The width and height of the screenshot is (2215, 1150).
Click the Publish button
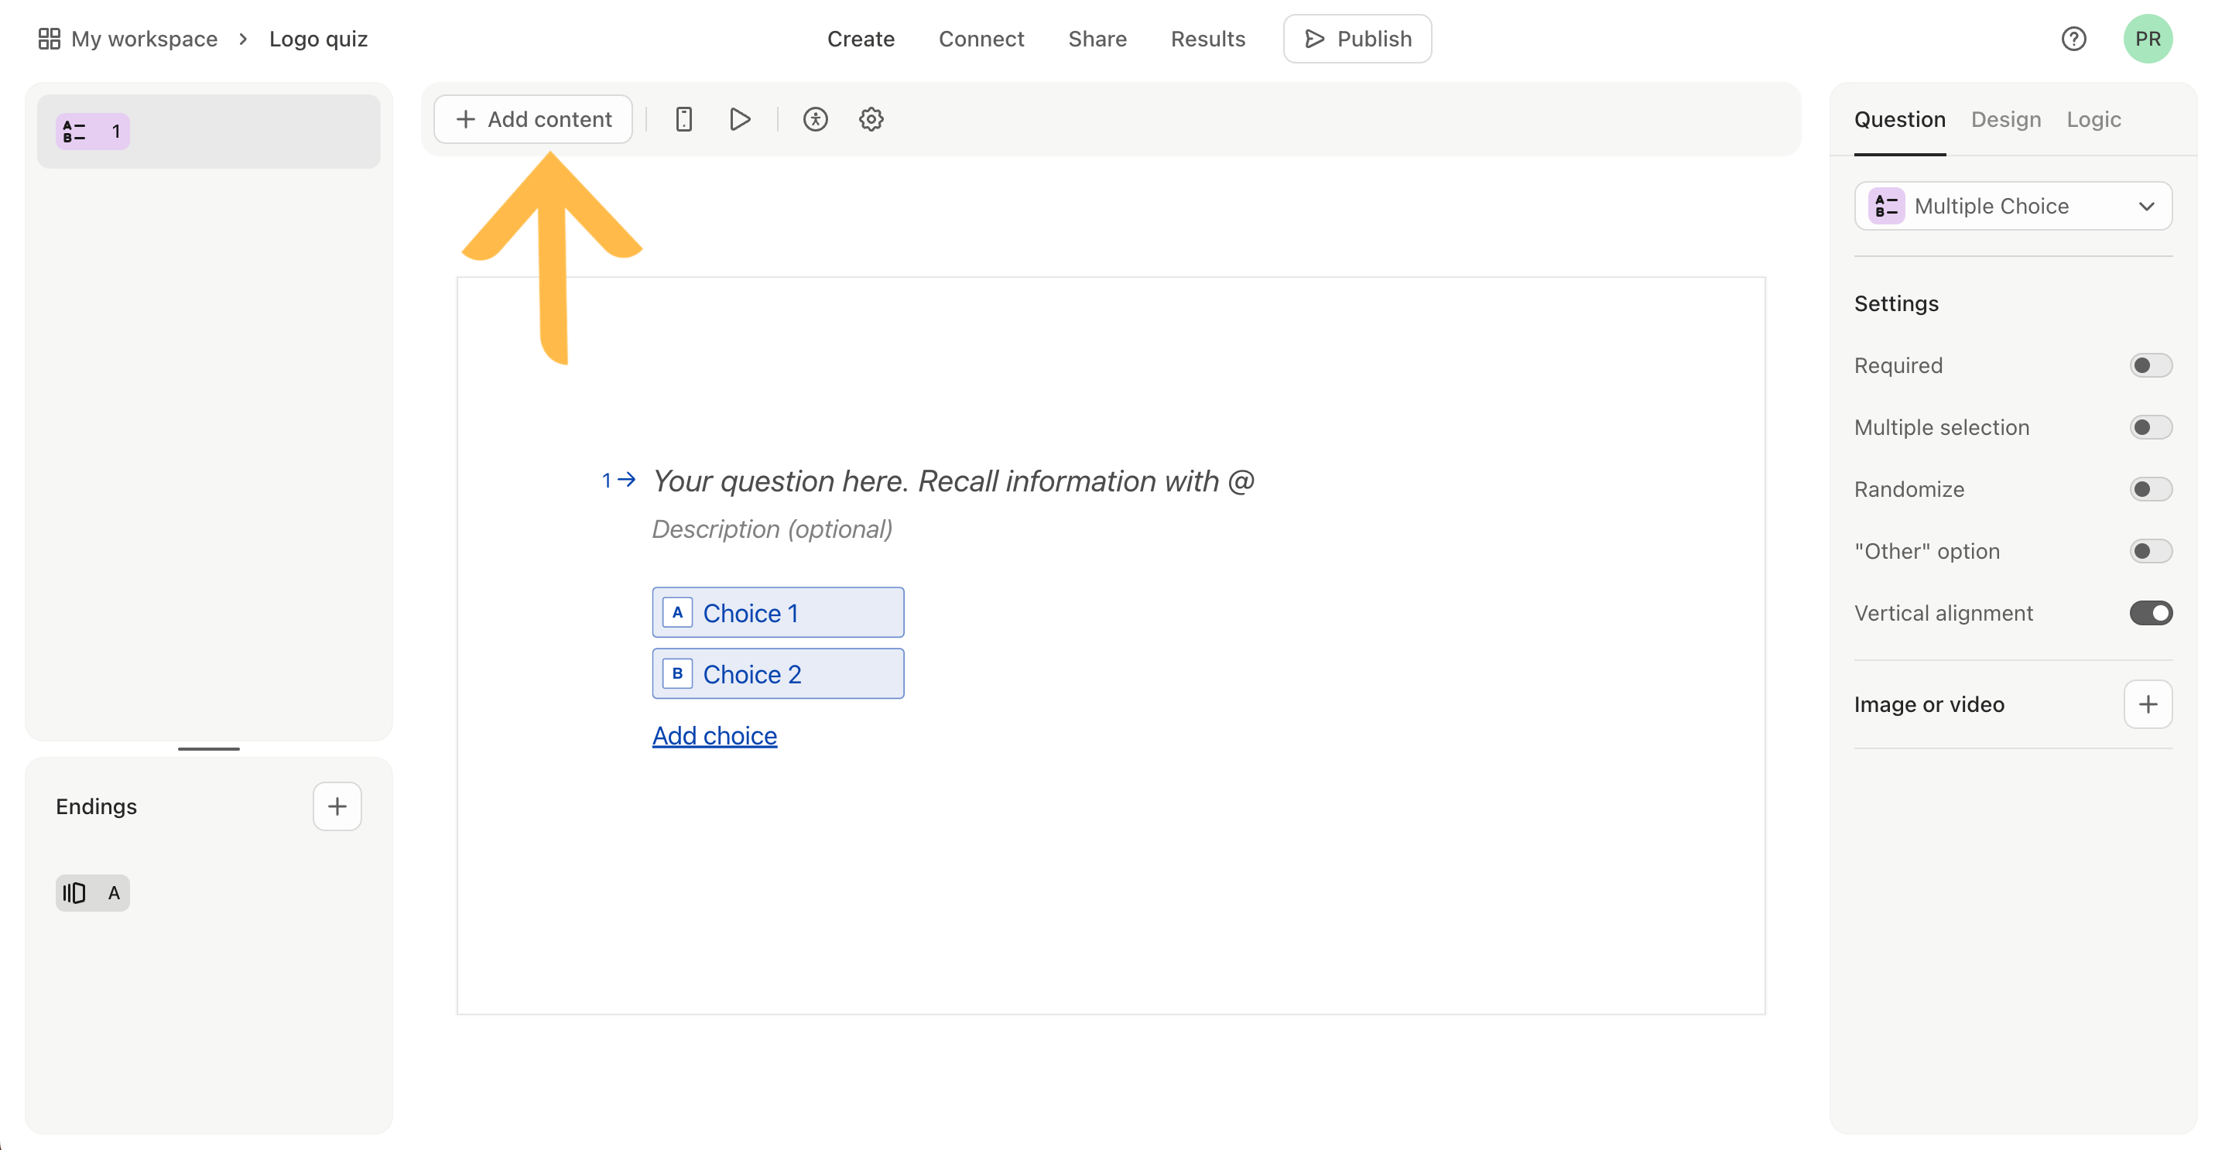[1357, 39]
